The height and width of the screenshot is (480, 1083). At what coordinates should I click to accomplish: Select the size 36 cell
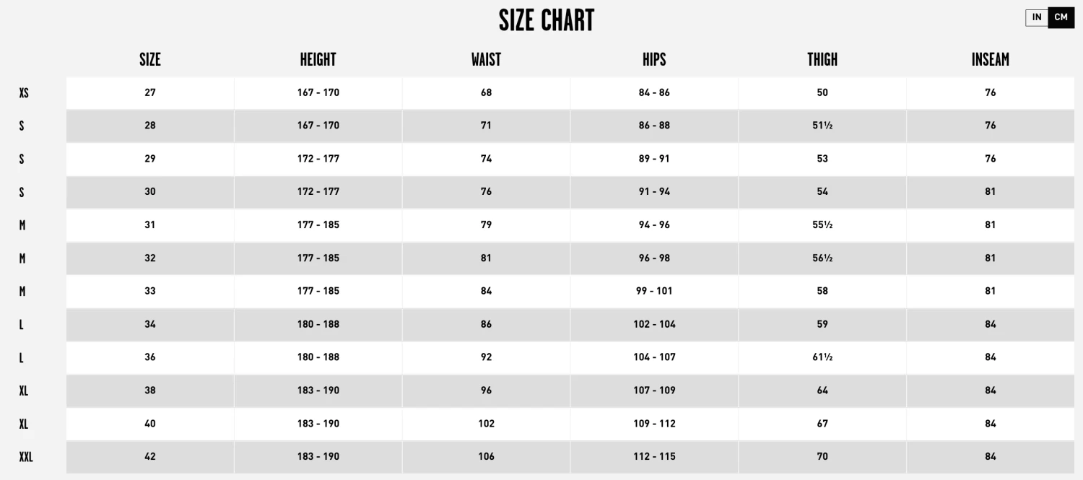pyautogui.click(x=150, y=357)
